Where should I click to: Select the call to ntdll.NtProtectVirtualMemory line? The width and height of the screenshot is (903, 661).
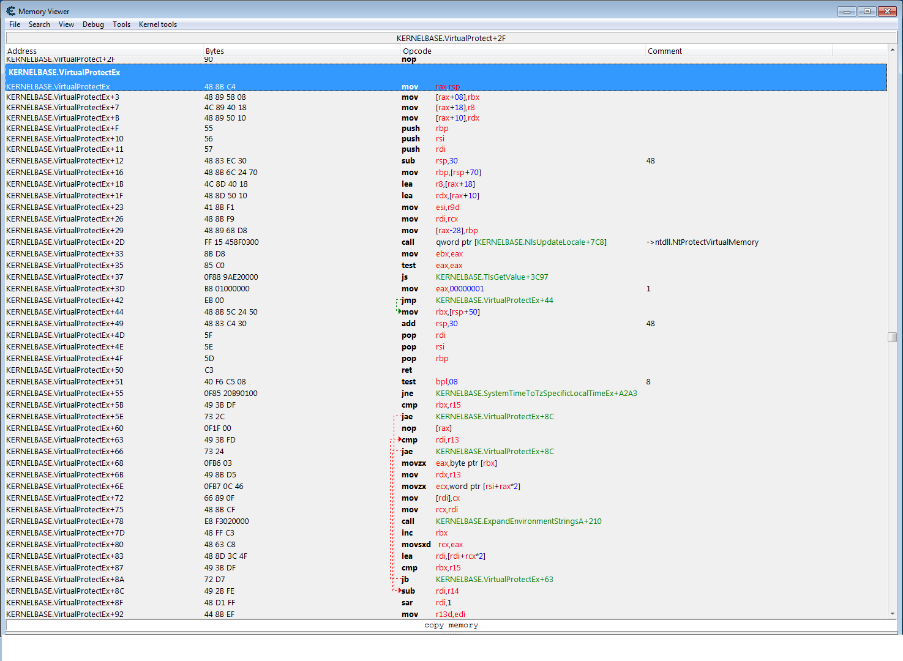click(x=429, y=242)
